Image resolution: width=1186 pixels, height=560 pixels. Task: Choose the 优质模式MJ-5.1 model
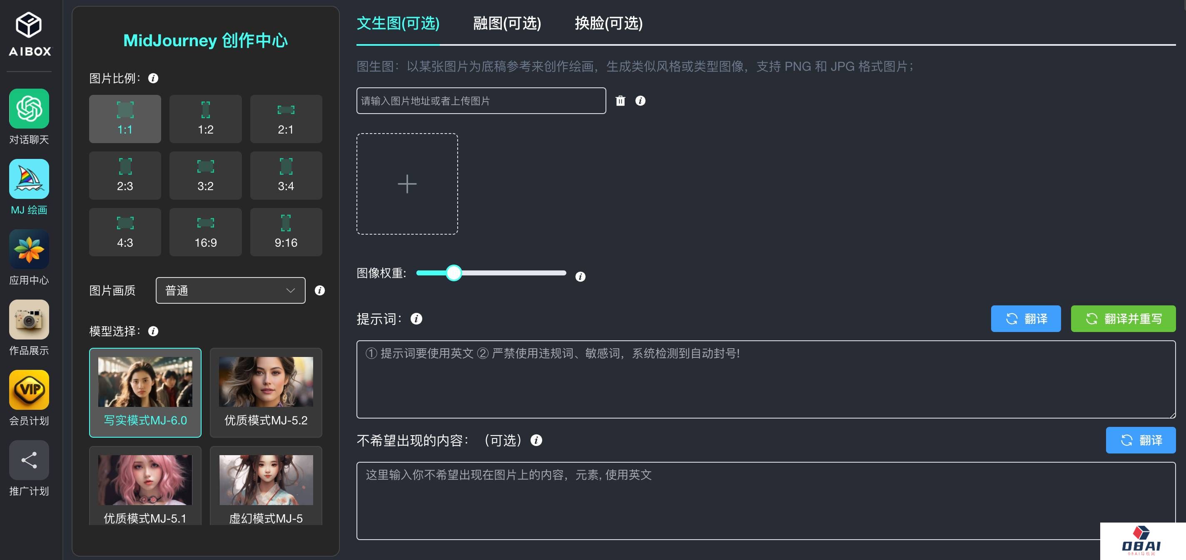(x=145, y=486)
